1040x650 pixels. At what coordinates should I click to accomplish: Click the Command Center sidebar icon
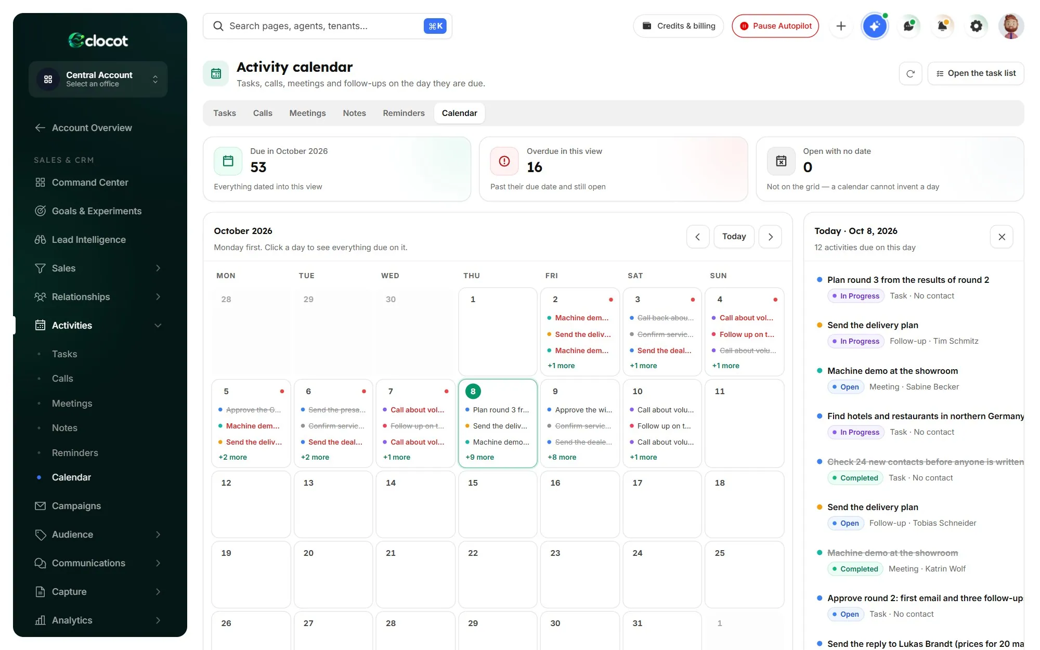pyautogui.click(x=40, y=183)
